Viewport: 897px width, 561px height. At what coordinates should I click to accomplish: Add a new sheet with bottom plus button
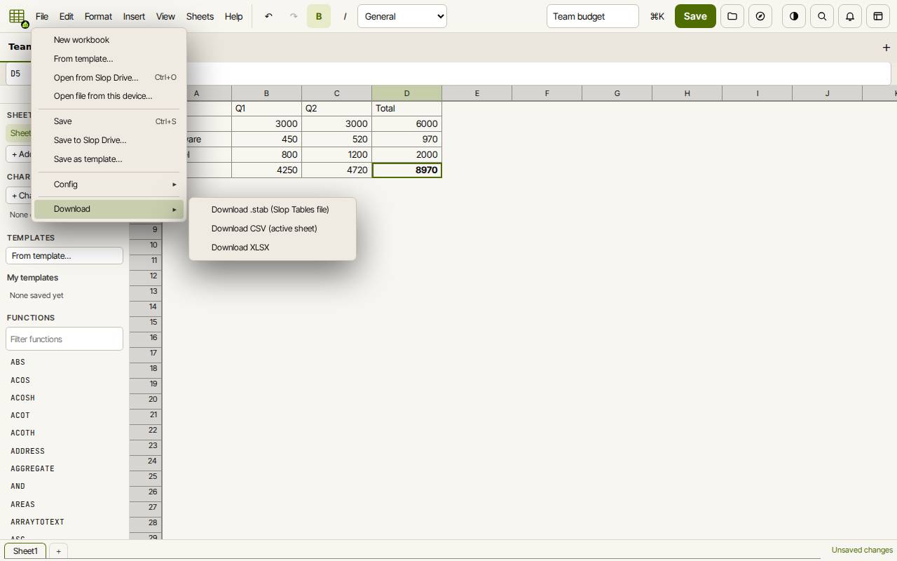58,551
